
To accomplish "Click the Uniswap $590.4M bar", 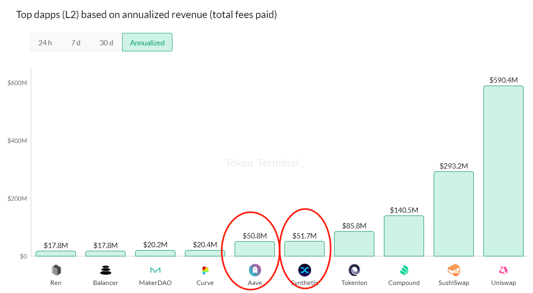I will (x=503, y=171).
